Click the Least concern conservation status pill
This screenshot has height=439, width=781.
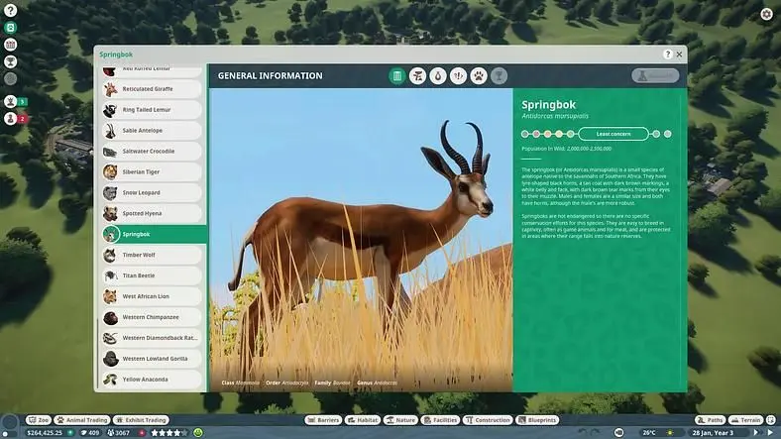(614, 134)
